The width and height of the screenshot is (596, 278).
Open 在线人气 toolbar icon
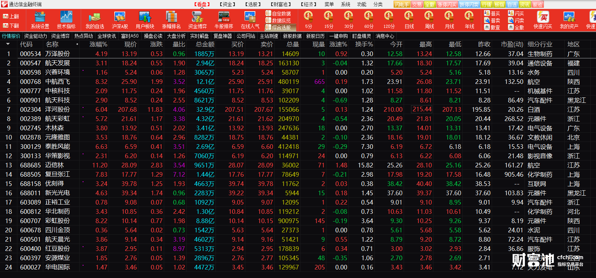(250, 20)
